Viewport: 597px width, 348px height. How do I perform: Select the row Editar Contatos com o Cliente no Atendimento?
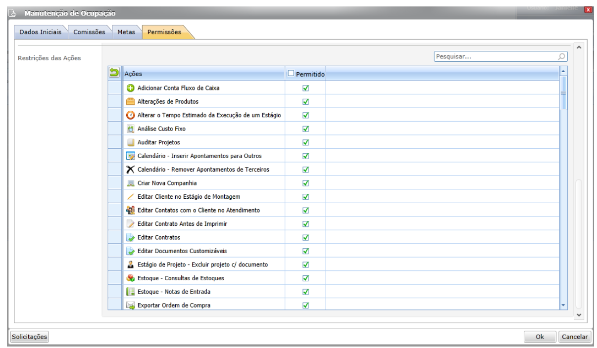(334, 210)
